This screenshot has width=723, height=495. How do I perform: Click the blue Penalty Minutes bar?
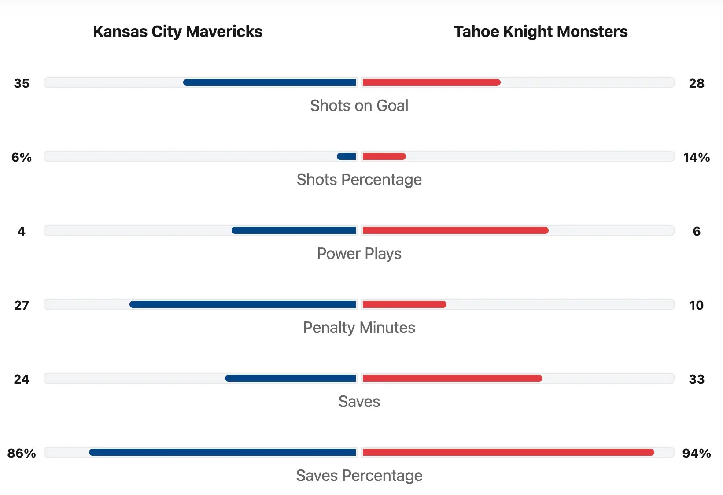point(243,304)
